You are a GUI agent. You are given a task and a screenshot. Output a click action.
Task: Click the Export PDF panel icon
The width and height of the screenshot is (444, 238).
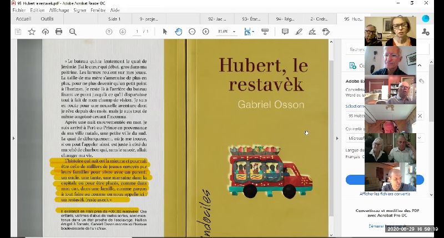(x=352, y=65)
